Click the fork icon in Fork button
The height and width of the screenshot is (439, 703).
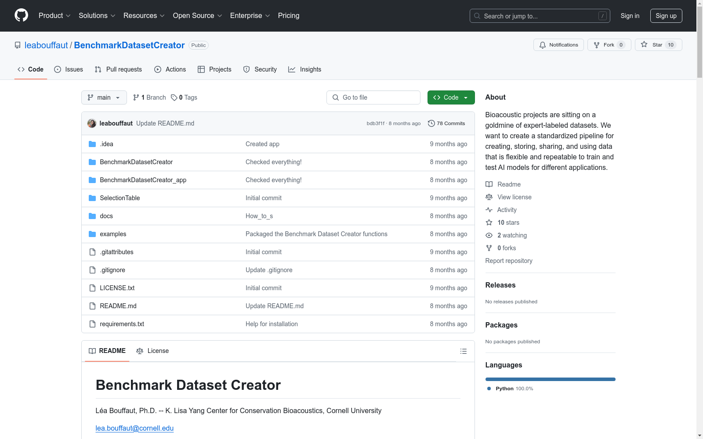(x=597, y=45)
